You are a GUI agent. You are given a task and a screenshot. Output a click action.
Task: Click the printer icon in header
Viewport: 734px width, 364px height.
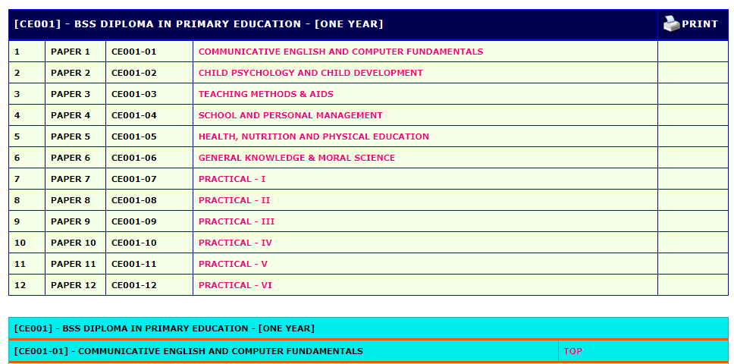tap(671, 24)
